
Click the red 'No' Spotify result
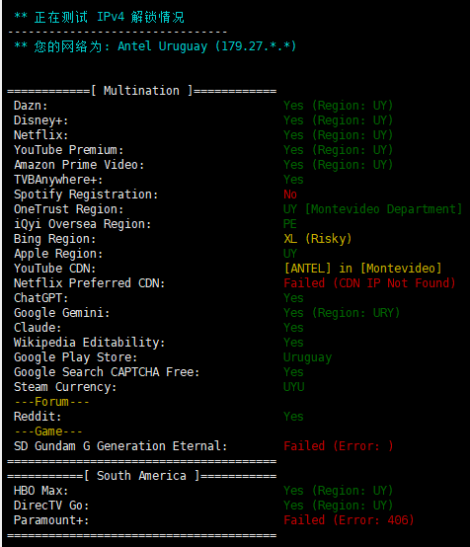[x=290, y=195]
